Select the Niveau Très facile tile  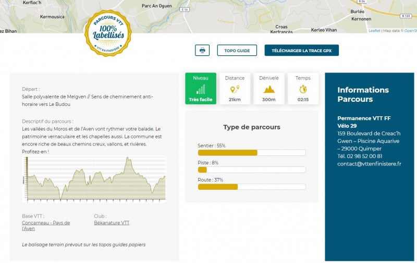[201, 89]
